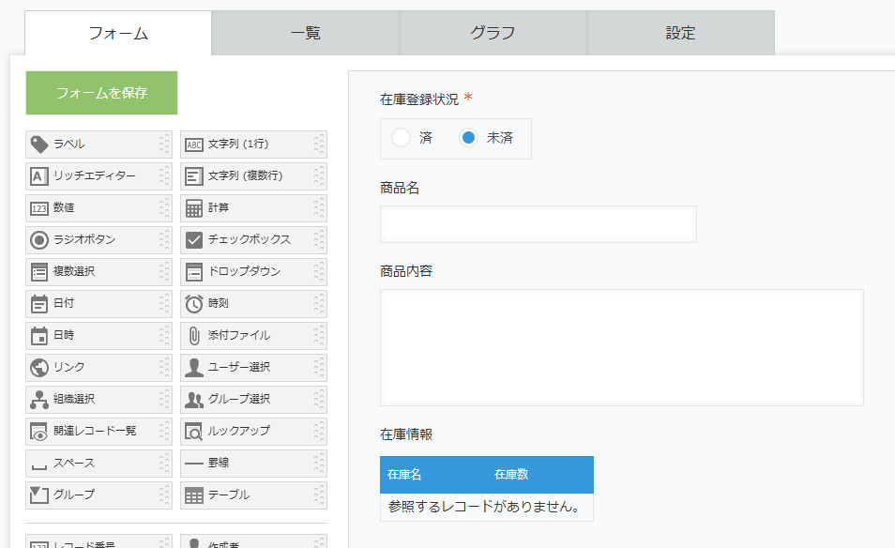
Task: Open the グラフ tab
Action: click(493, 33)
